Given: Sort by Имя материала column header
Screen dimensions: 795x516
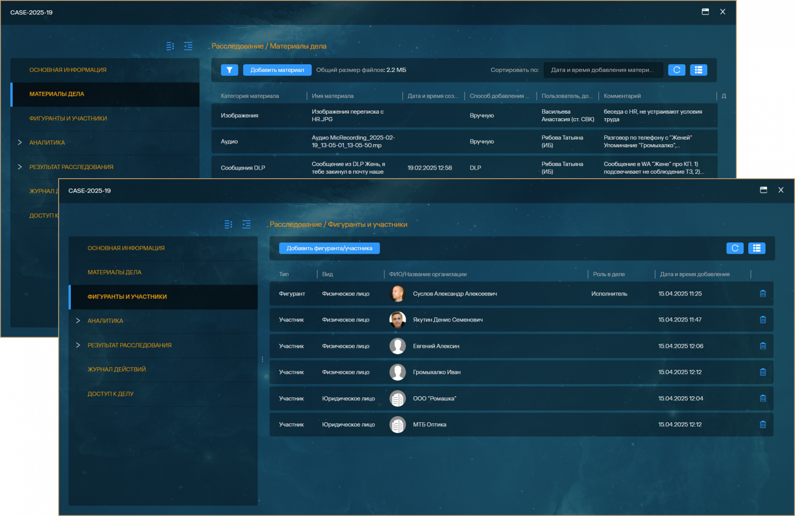Looking at the screenshot, I should click(332, 96).
